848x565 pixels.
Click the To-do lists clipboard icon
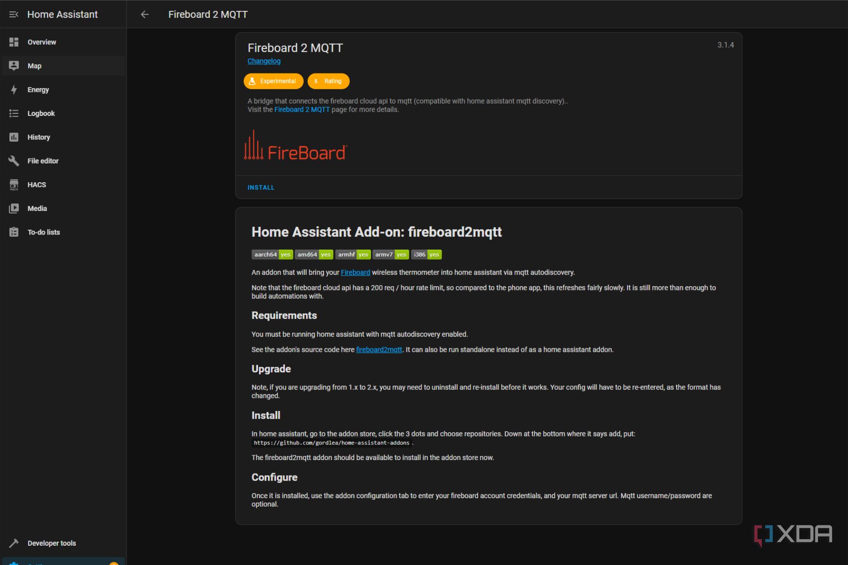pyautogui.click(x=14, y=232)
